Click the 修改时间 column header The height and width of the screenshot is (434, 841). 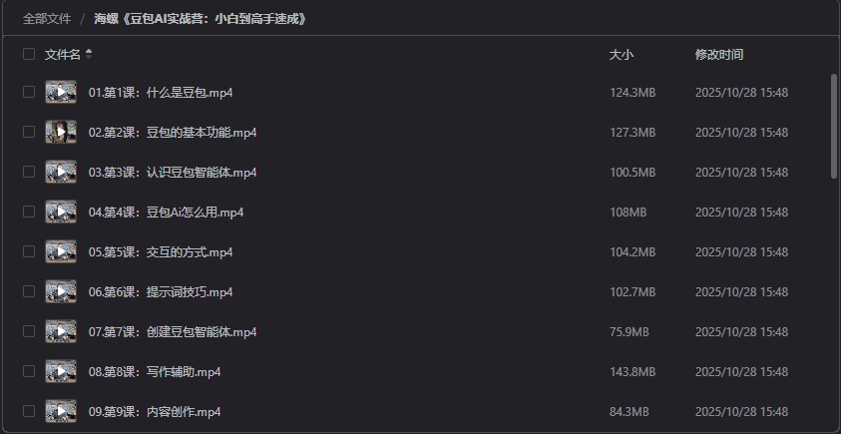[x=718, y=55]
